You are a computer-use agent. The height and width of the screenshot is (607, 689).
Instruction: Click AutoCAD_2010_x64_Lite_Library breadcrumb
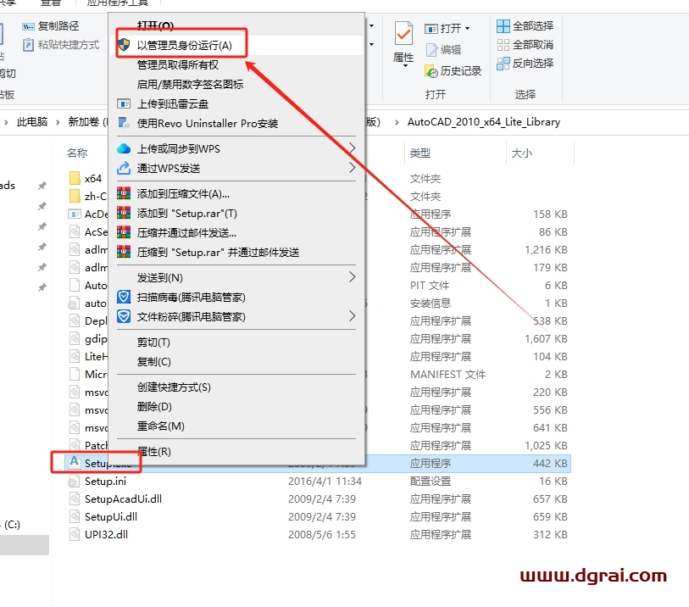click(x=484, y=122)
